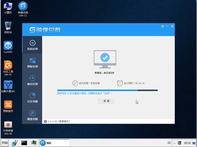Click the 返回 button to cancel restart
The width and height of the screenshot is (197, 147).
(x=106, y=101)
